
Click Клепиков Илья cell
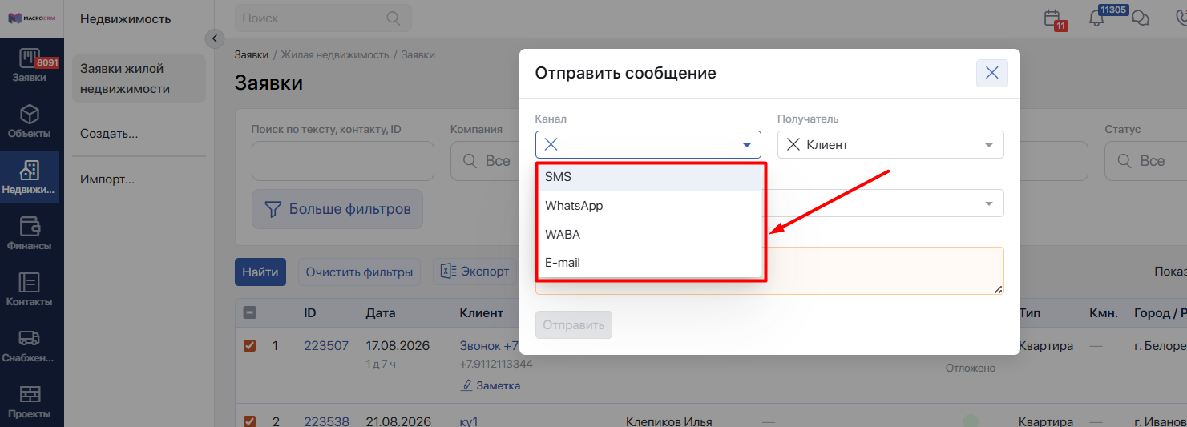tap(668, 421)
